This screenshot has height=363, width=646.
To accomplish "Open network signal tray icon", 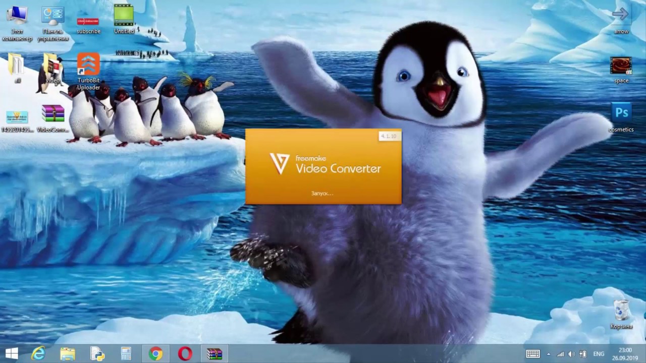I will pyautogui.click(x=560, y=354).
